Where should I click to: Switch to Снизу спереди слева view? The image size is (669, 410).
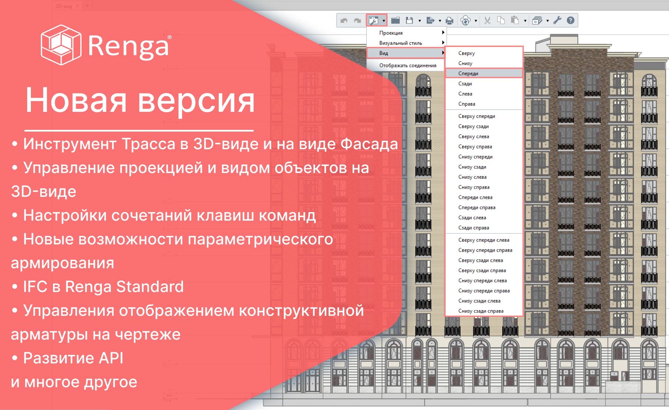point(484,281)
